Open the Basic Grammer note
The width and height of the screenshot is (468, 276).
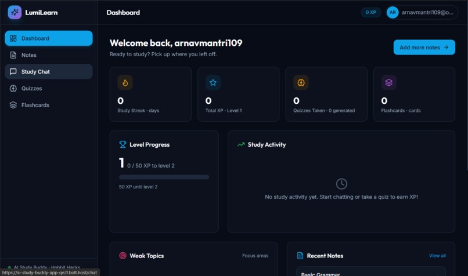pos(370,271)
